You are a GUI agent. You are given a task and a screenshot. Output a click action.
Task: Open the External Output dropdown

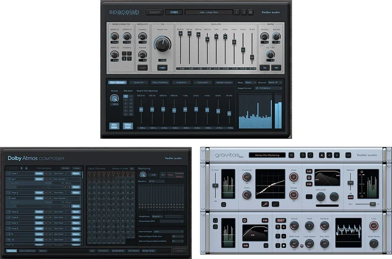coord(169,232)
